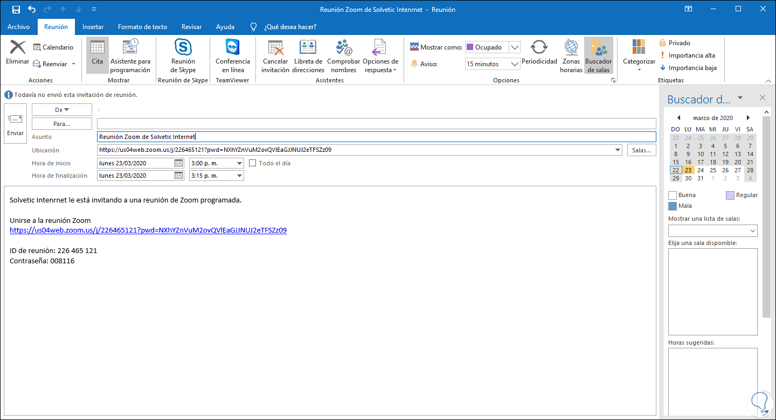This screenshot has height=420, width=776.
Task: Close the Buscador de salas pane
Action: (x=763, y=98)
